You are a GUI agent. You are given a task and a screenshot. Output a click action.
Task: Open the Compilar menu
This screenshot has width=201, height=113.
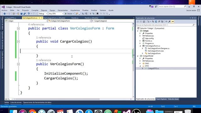(35, 10)
